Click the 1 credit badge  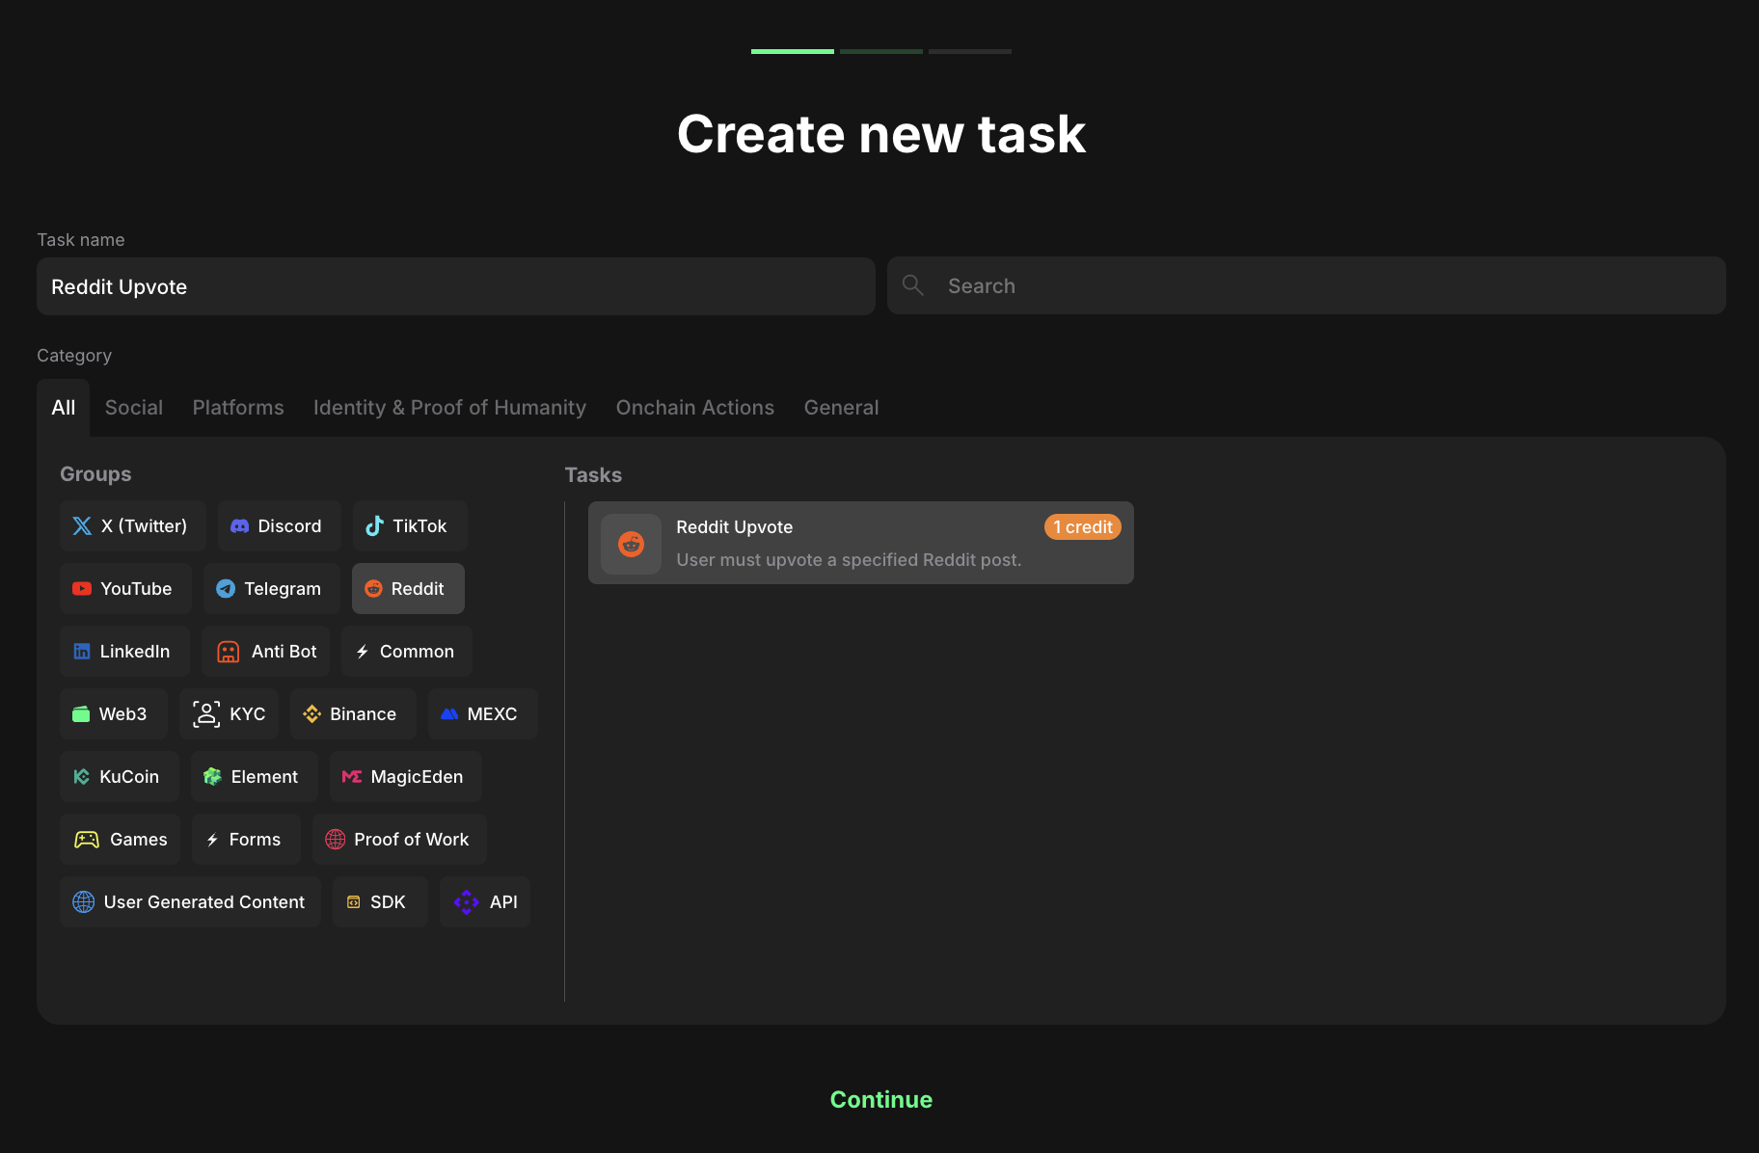click(1083, 527)
